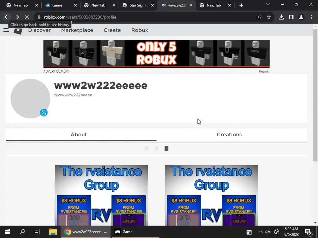This screenshot has width=318, height=238.
Task: Open the Chrome profile avatar icon
Action: click(301, 17)
